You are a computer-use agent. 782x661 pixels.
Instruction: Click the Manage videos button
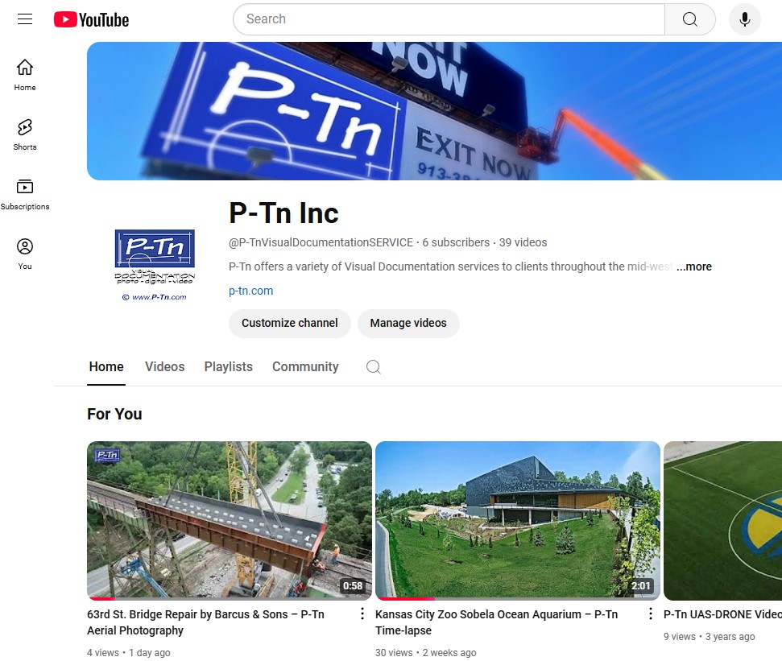tap(408, 323)
